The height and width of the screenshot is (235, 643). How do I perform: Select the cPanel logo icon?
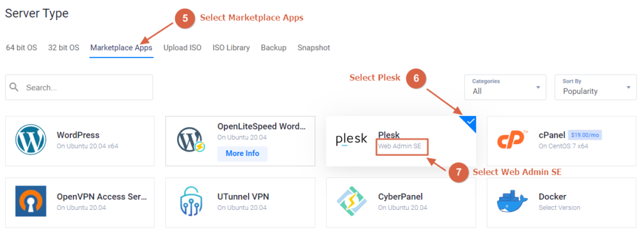coord(512,140)
